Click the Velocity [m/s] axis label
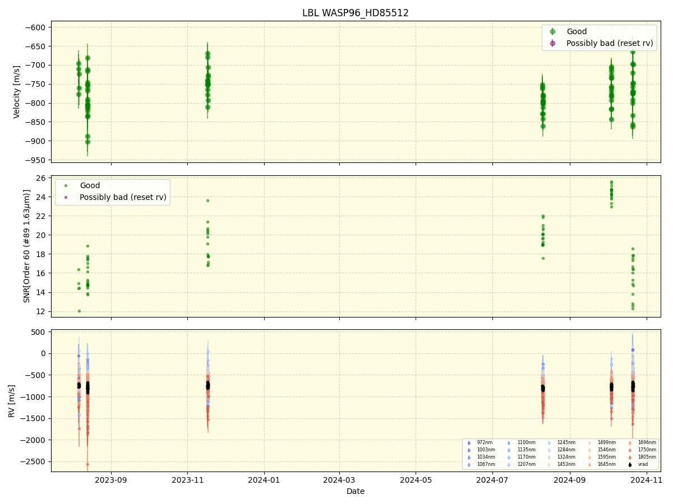The height and width of the screenshot is (504, 673). pos(17,92)
